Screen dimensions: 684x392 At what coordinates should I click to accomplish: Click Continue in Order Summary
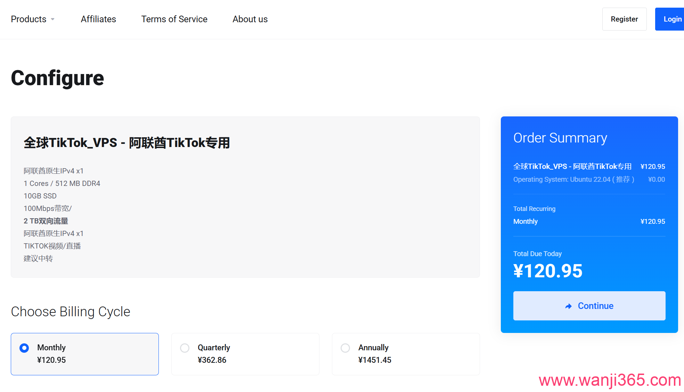595,306
